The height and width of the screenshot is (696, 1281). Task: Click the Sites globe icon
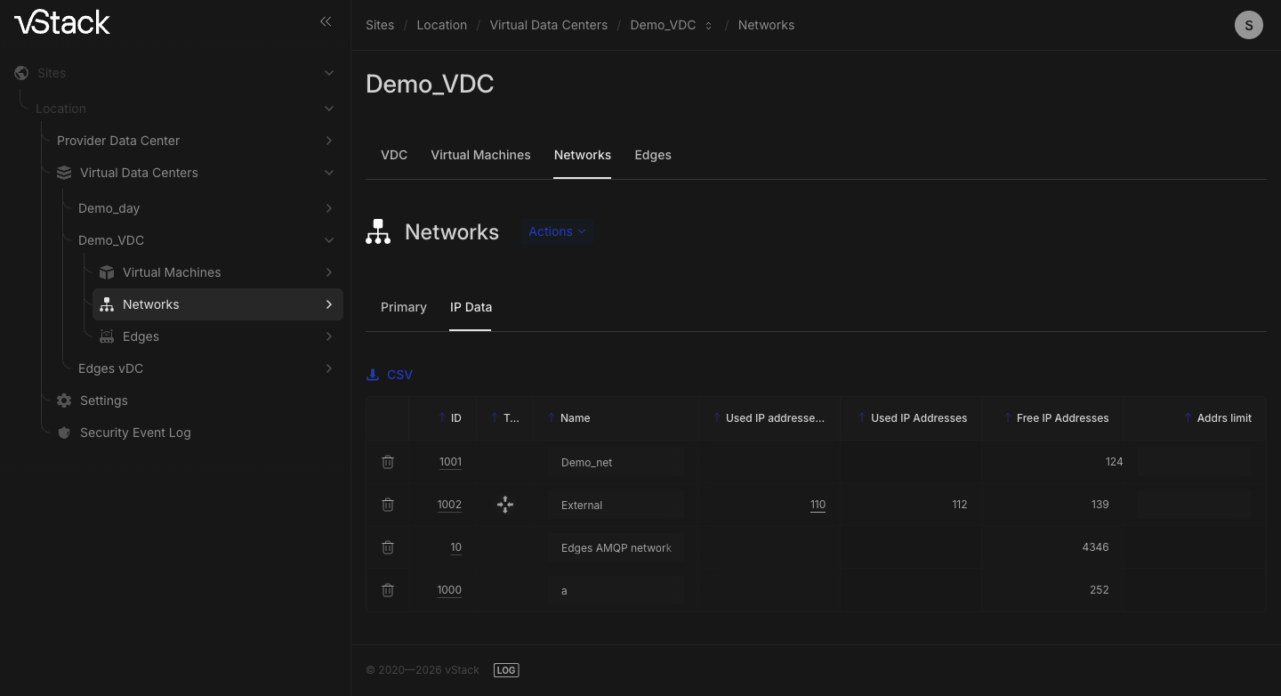point(21,73)
